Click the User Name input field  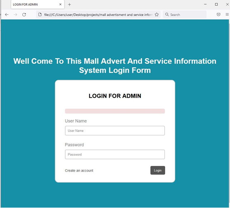point(115,130)
